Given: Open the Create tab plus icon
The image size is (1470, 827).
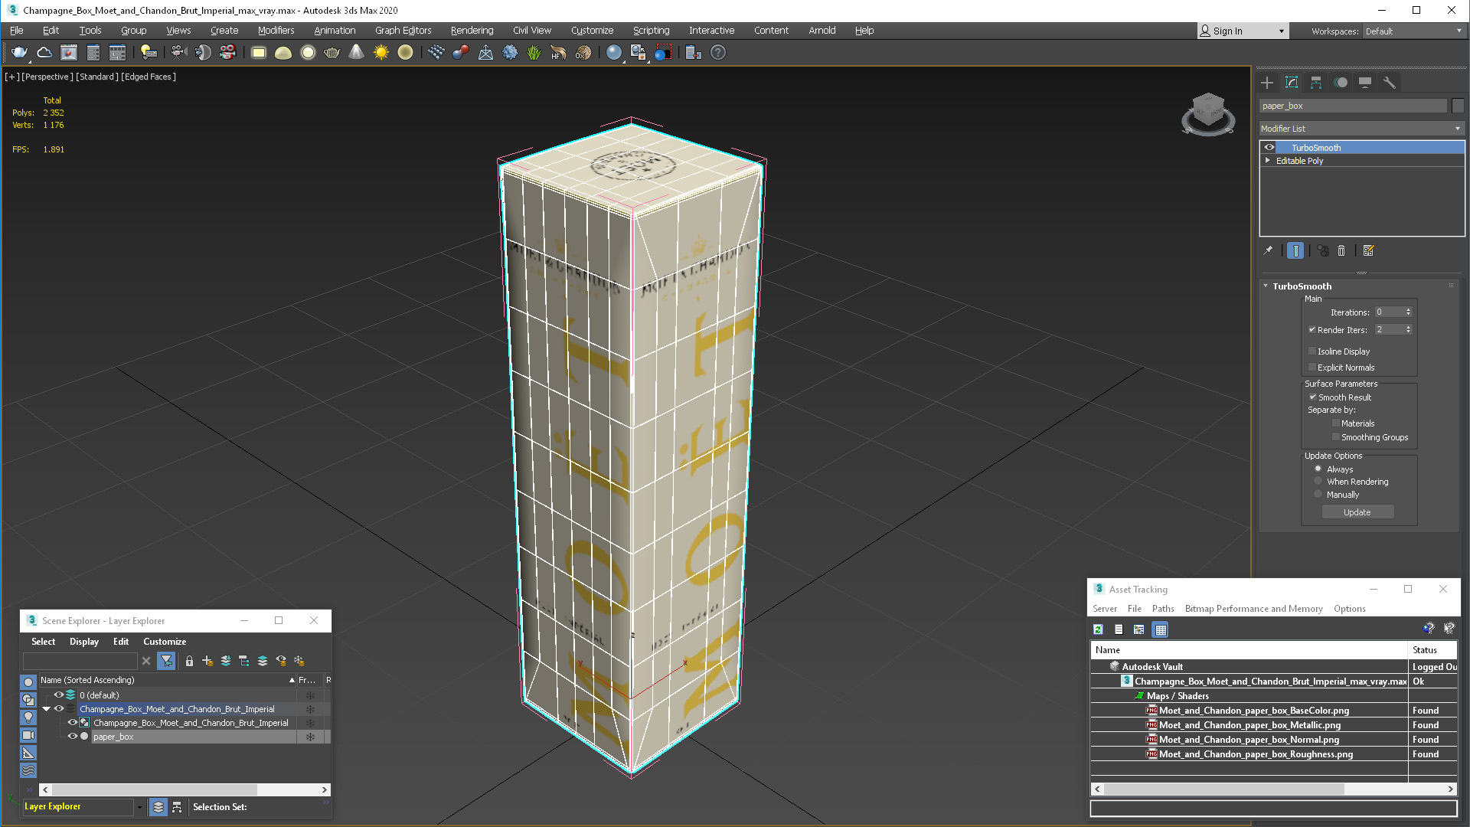Looking at the screenshot, I should coord(1267,83).
